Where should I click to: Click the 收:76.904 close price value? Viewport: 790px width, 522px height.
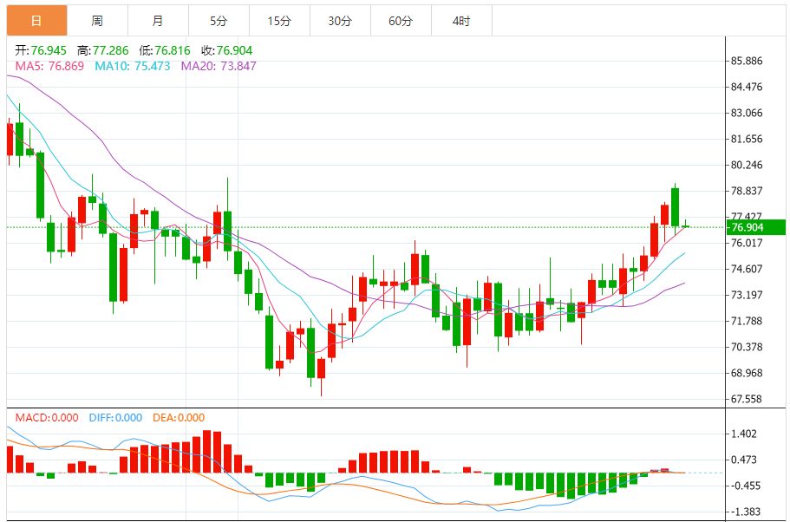coord(226,50)
